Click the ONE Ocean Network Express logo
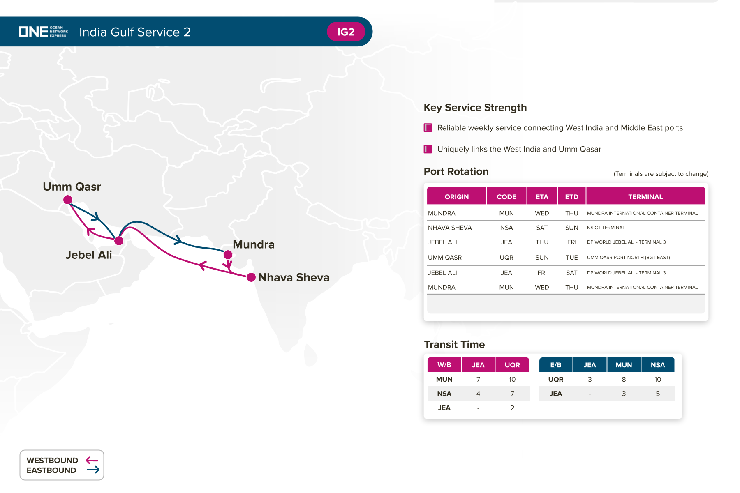This screenshot has height=493, width=740. pos(43,32)
